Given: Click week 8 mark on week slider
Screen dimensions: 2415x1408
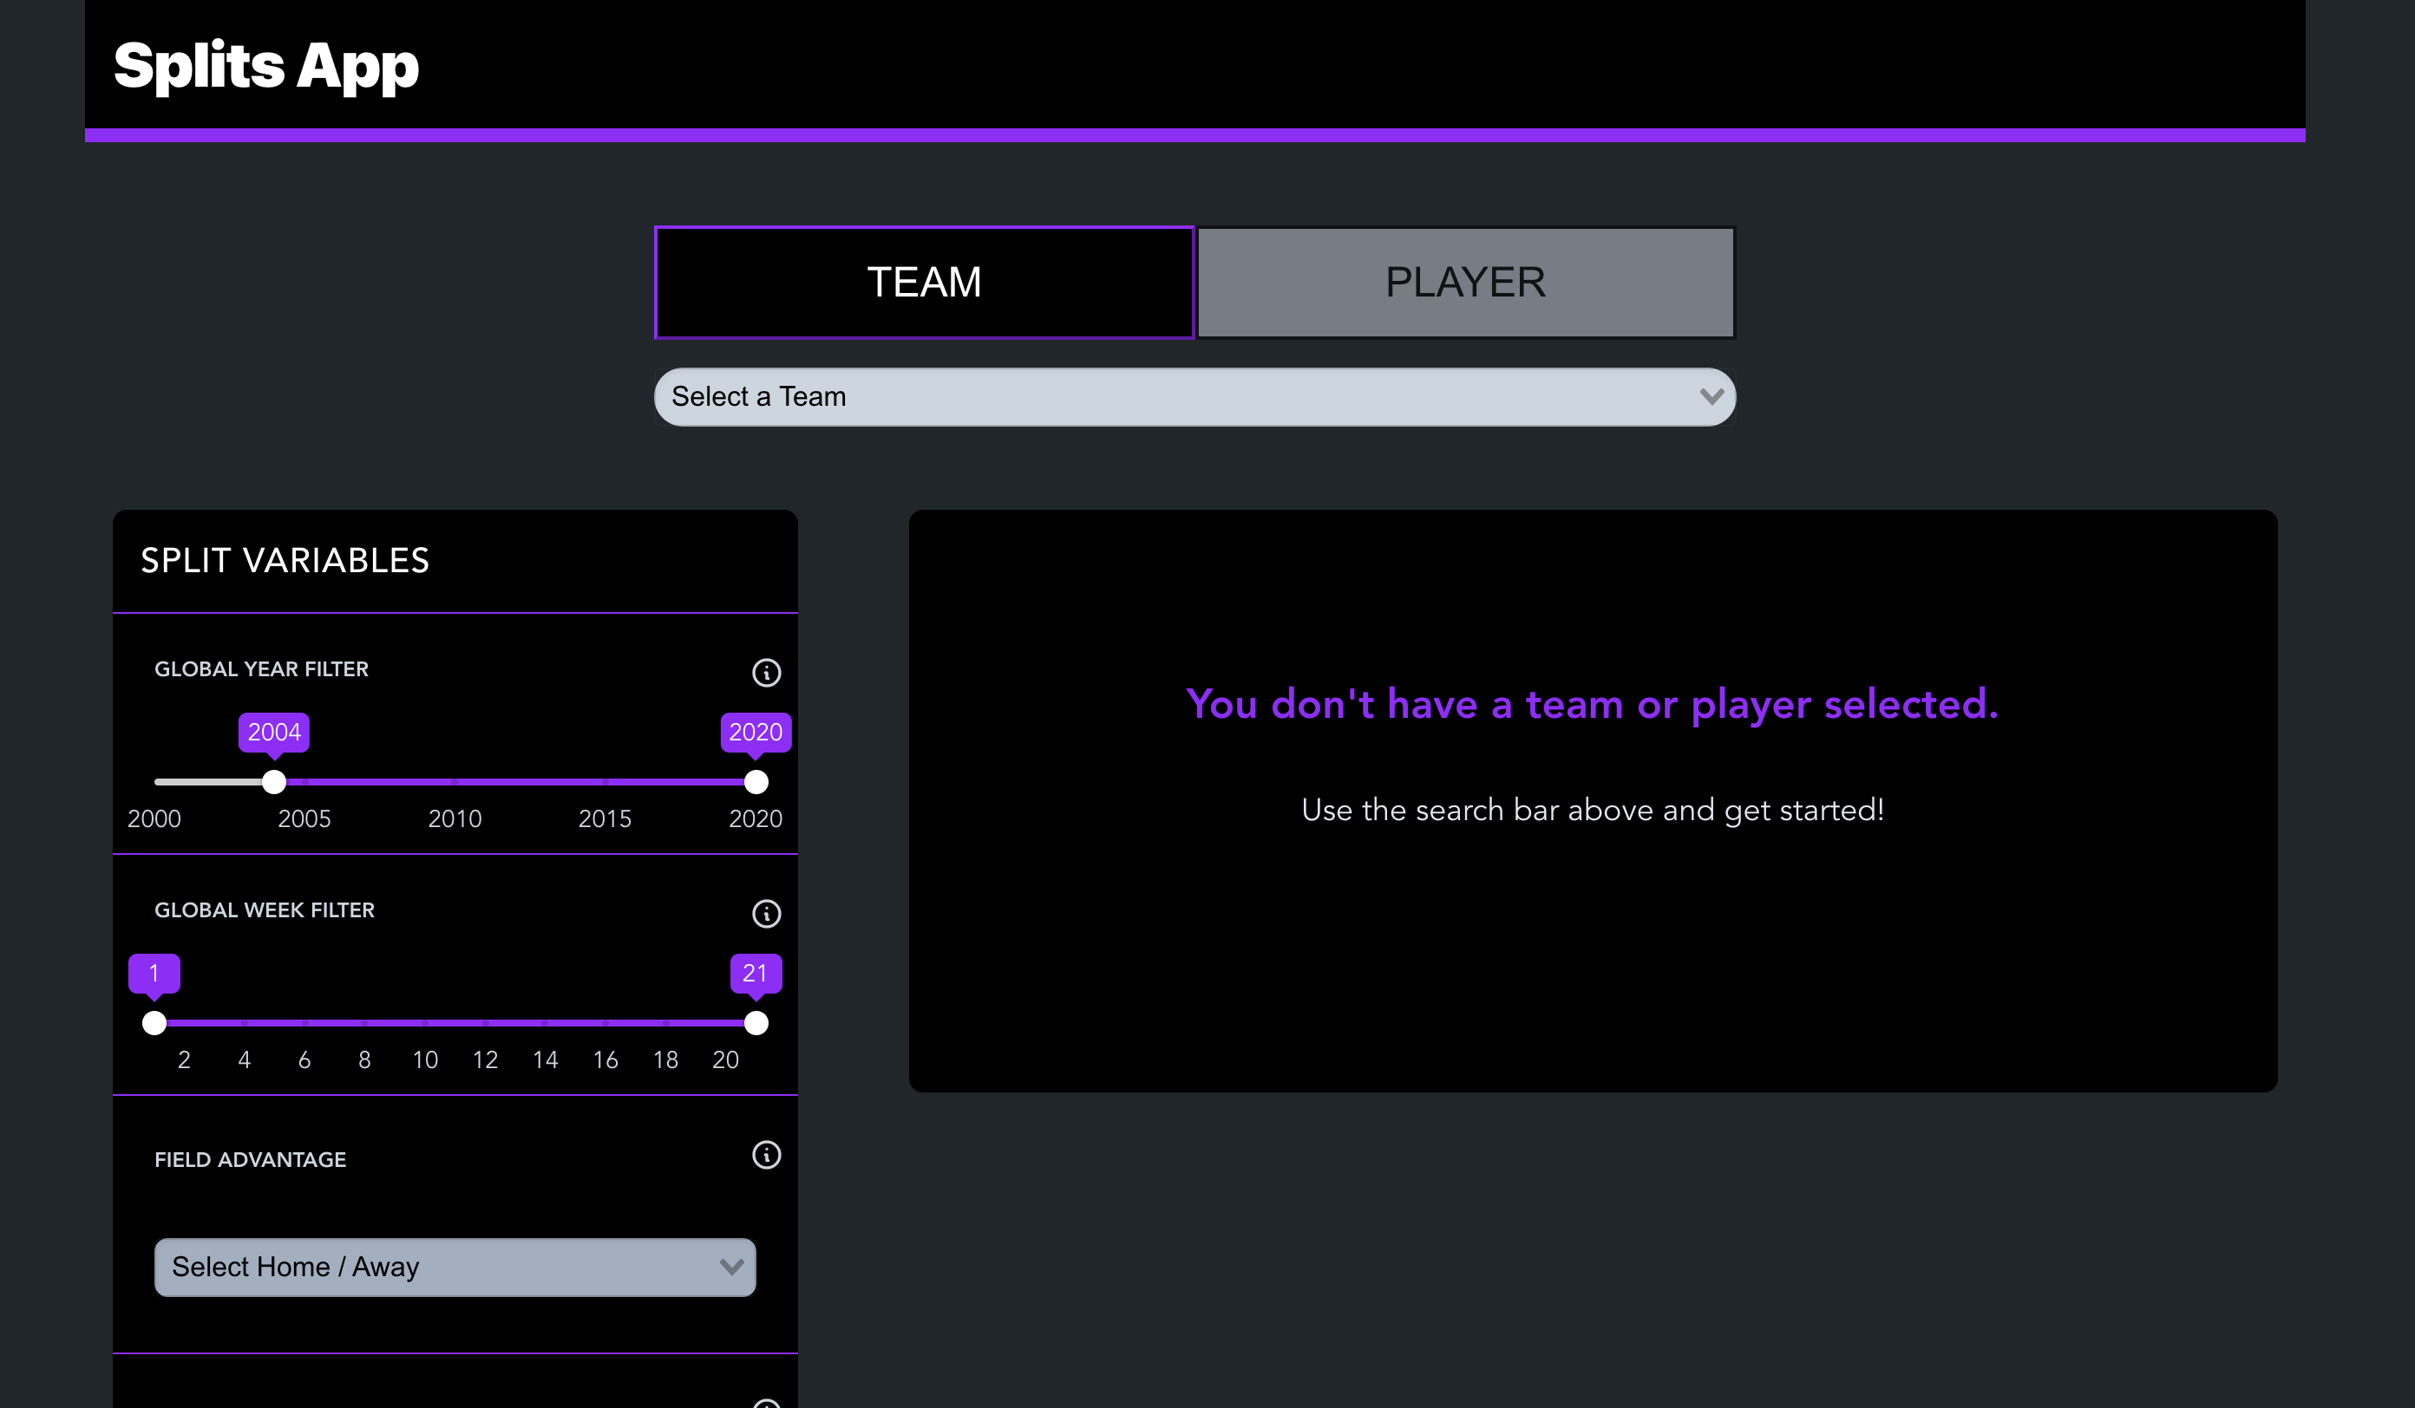Looking at the screenshot, I should 364,1059.
